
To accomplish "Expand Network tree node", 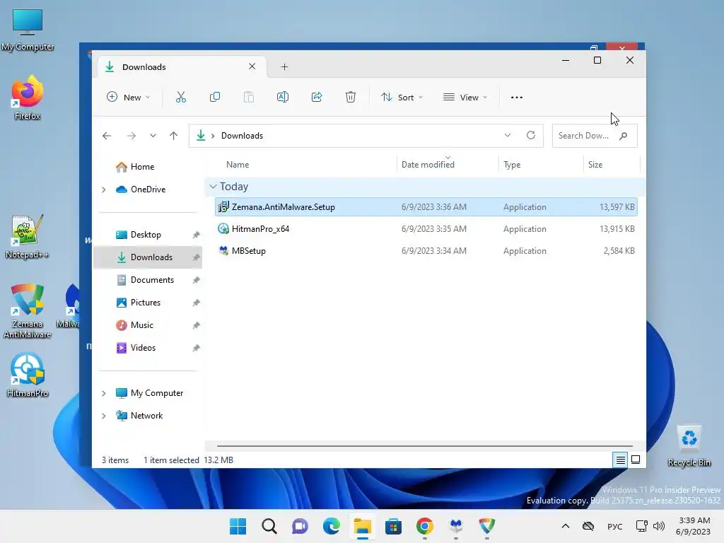I will point(104,416).
